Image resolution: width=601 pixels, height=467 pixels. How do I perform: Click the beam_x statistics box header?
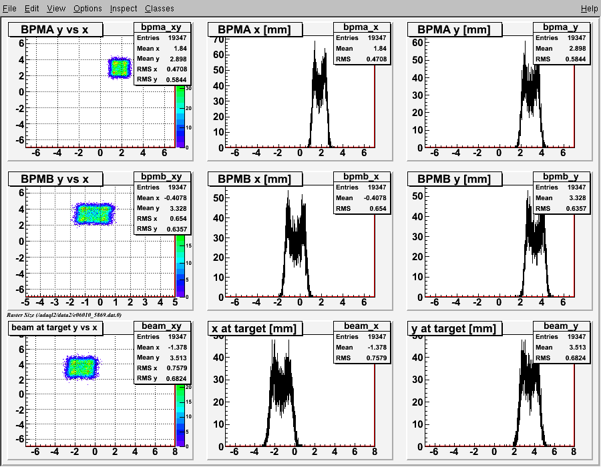click(361, 326)
